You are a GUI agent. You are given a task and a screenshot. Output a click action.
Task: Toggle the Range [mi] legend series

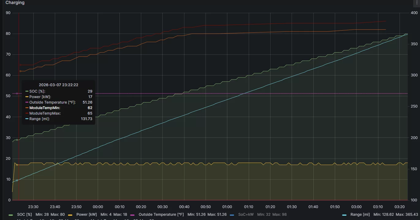(x=360, y=215)
